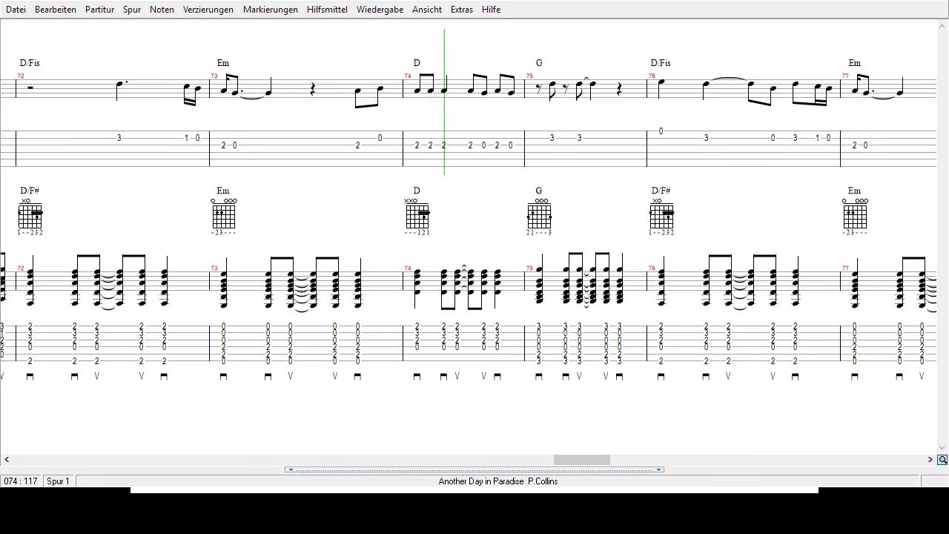Click the green playback cursor line
The image size is (949, 534).
point(444,102)
